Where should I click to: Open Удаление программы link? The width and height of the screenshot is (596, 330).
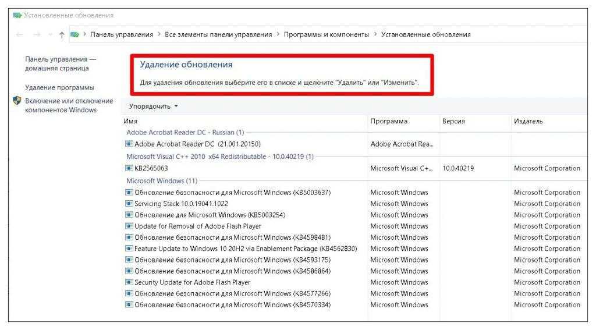coord(59,87)
